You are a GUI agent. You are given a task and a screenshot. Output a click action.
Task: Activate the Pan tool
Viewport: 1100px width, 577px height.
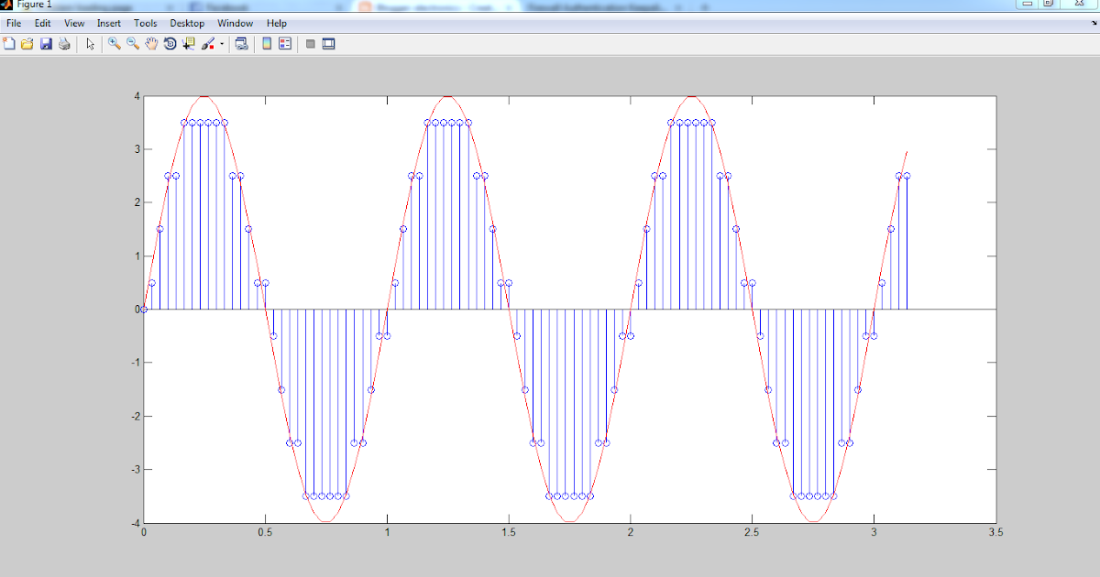pyautogui.click(x=149, y=43)
